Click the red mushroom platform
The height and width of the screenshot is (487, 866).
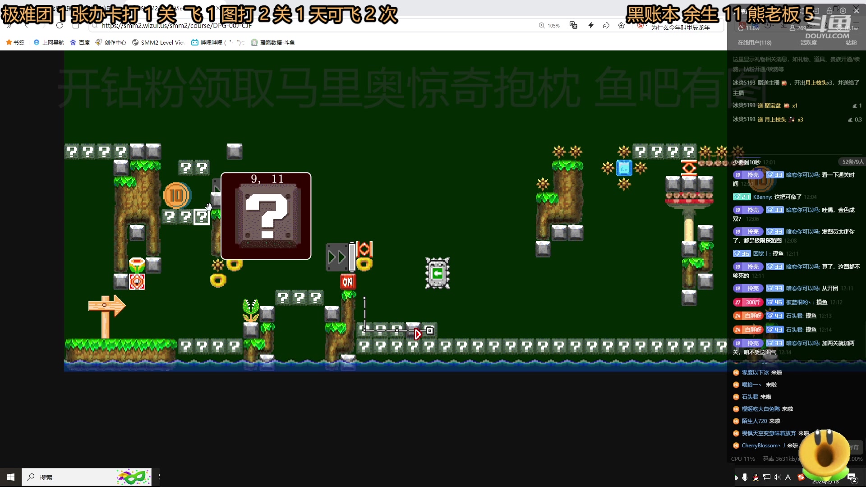[x=689, y=199]
